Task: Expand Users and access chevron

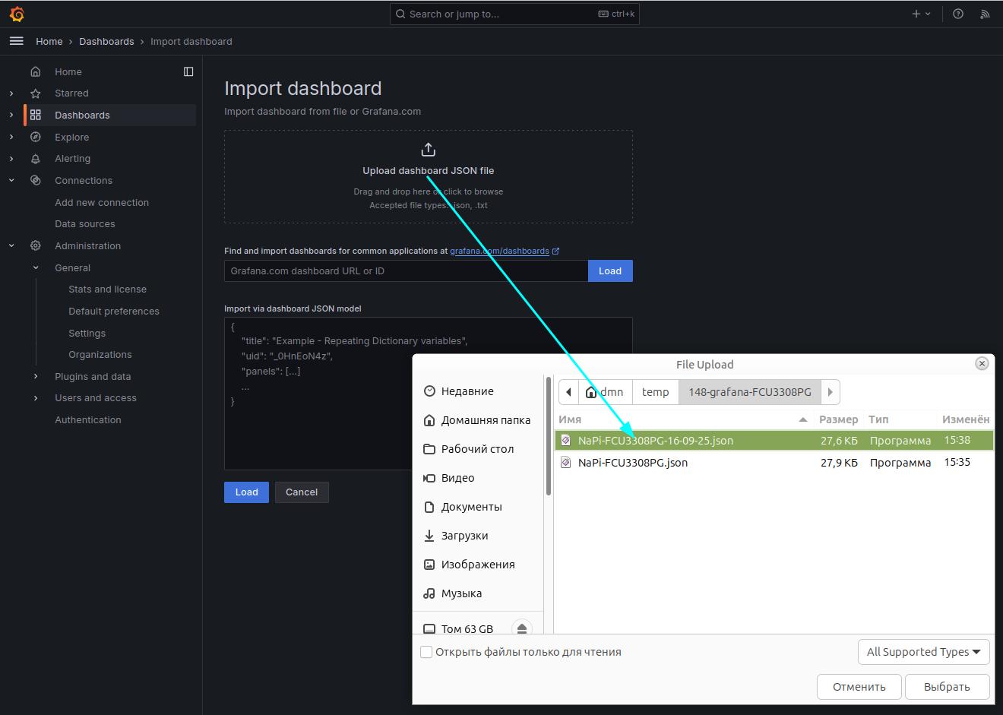Action: coord(36,398)
